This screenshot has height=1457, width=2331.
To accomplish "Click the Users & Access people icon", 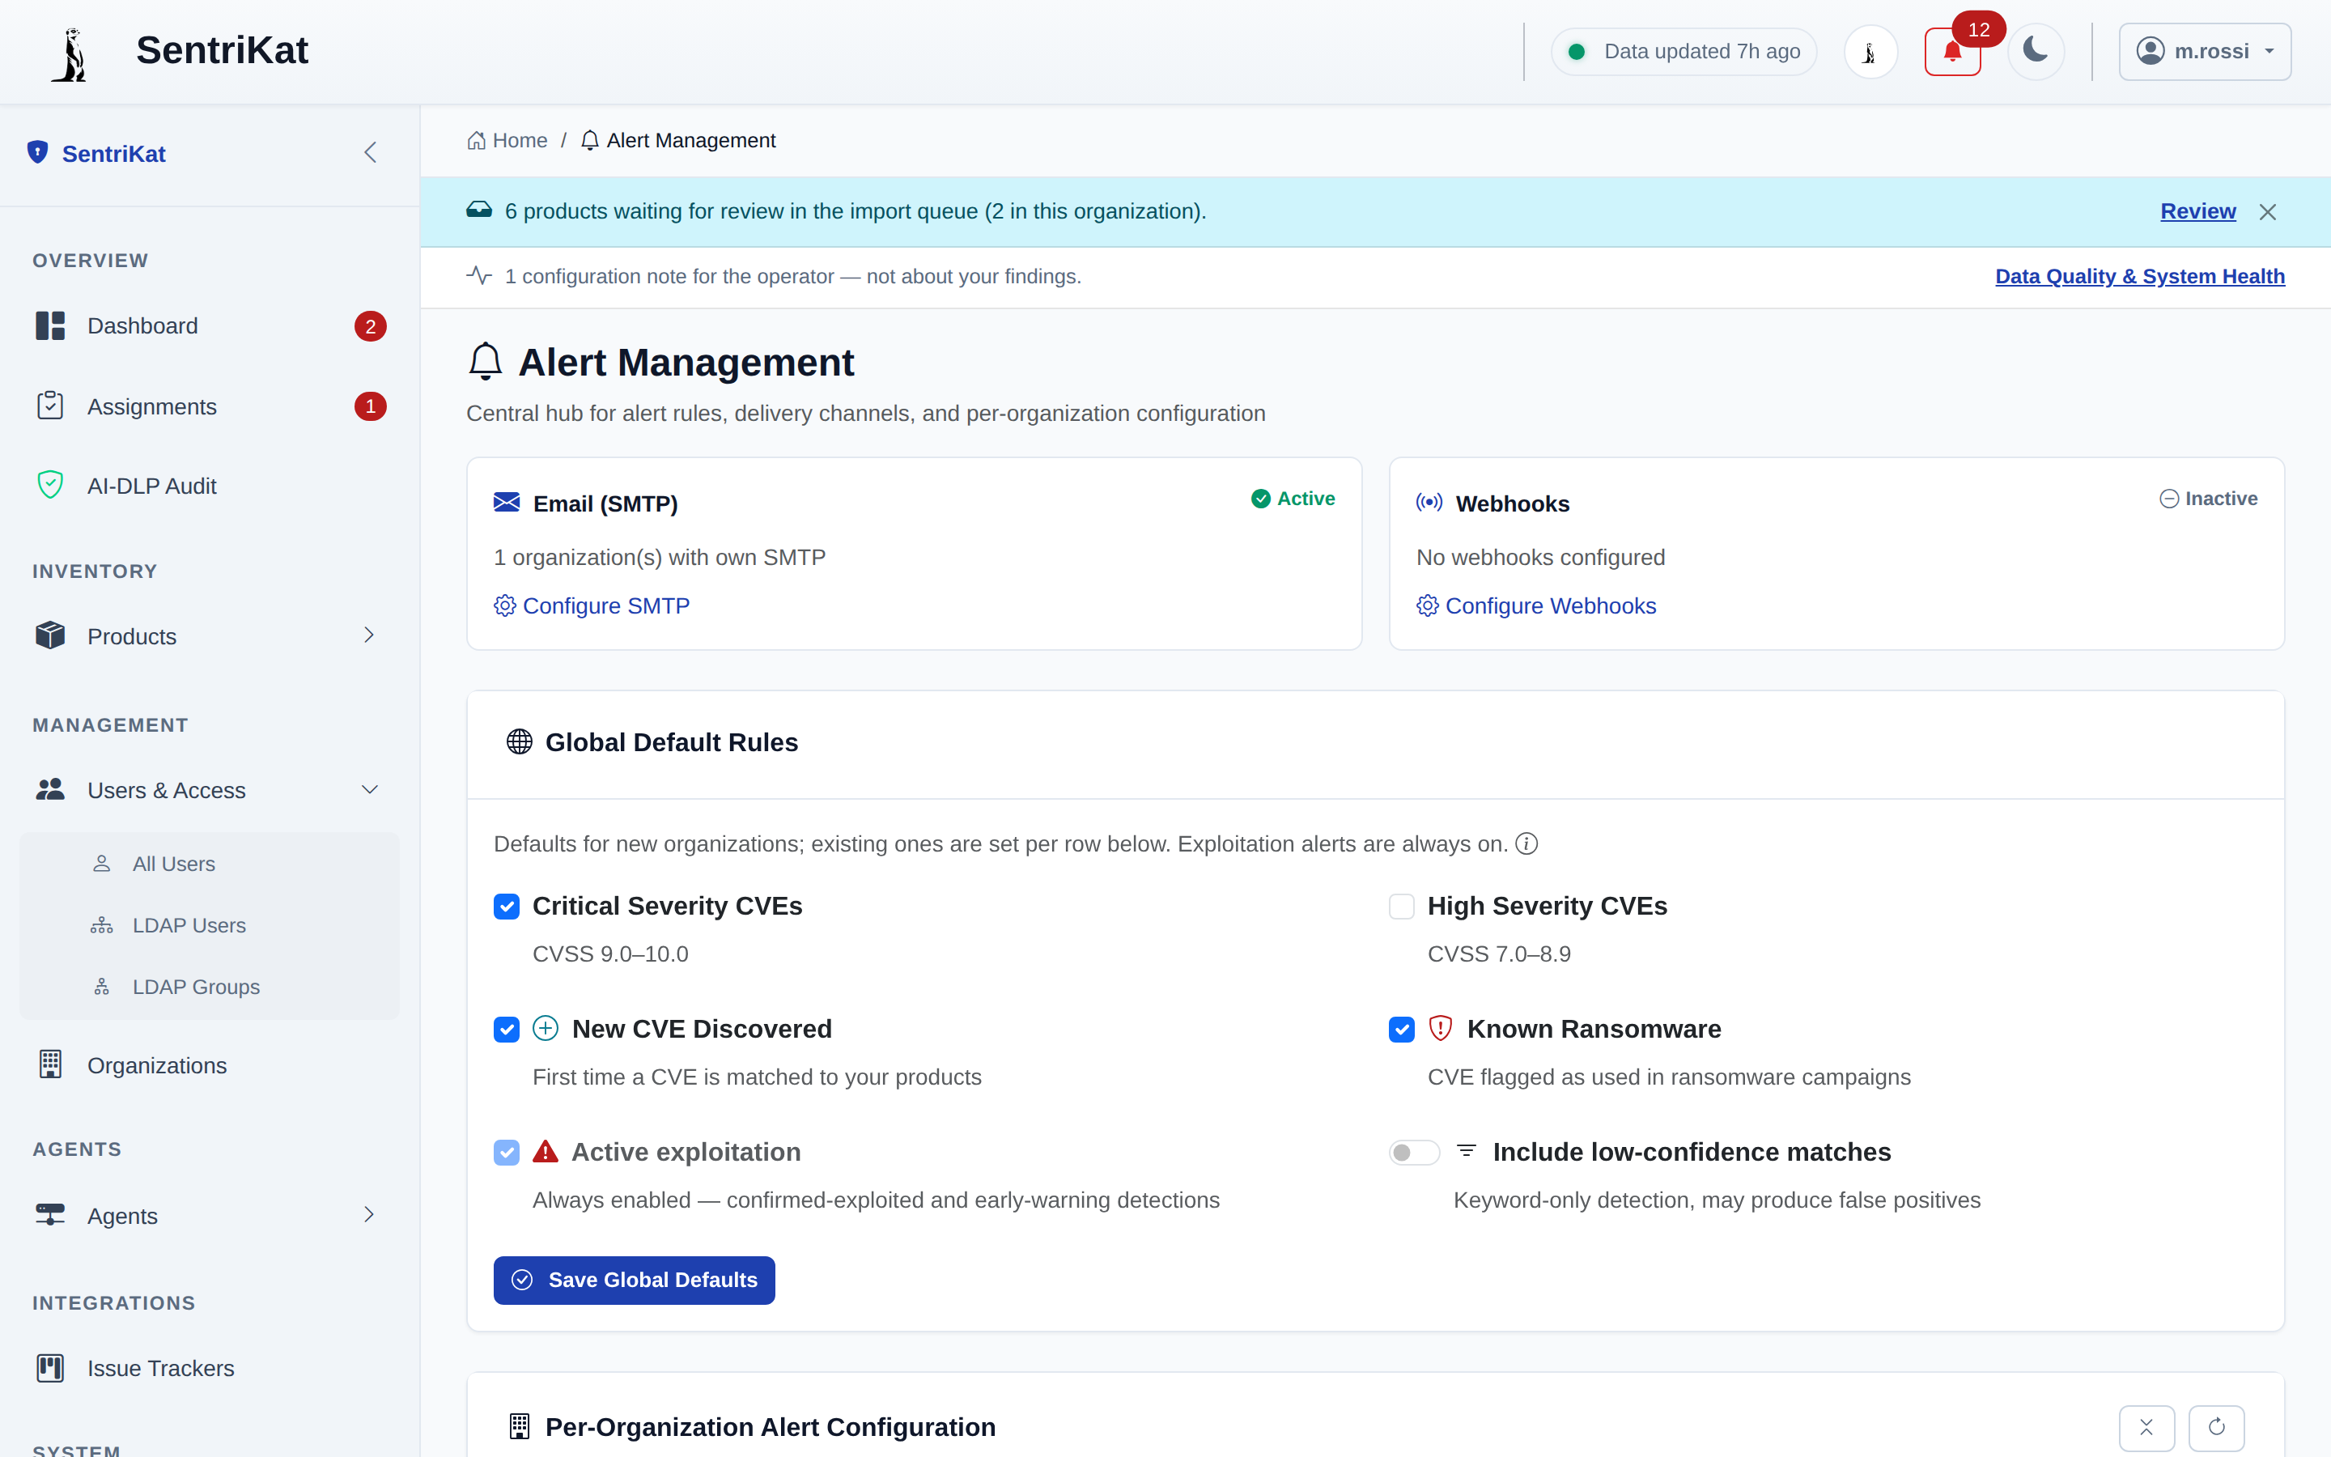I will (50, 789).
